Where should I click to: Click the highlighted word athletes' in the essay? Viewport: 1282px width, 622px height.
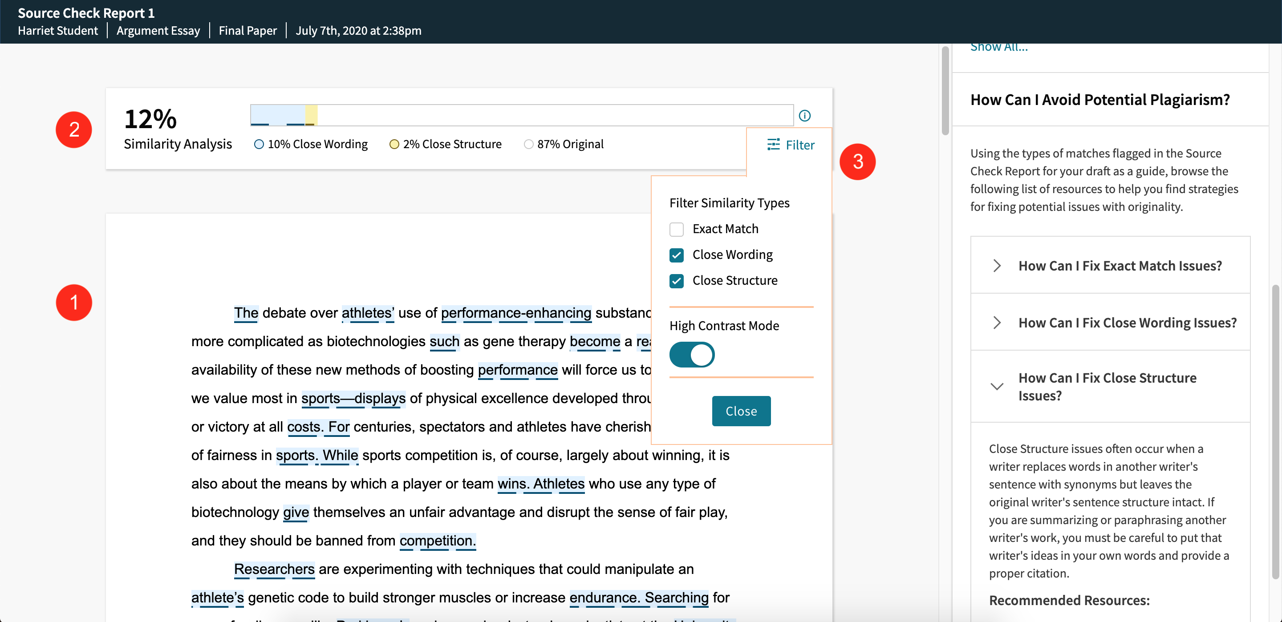[367, 313]
